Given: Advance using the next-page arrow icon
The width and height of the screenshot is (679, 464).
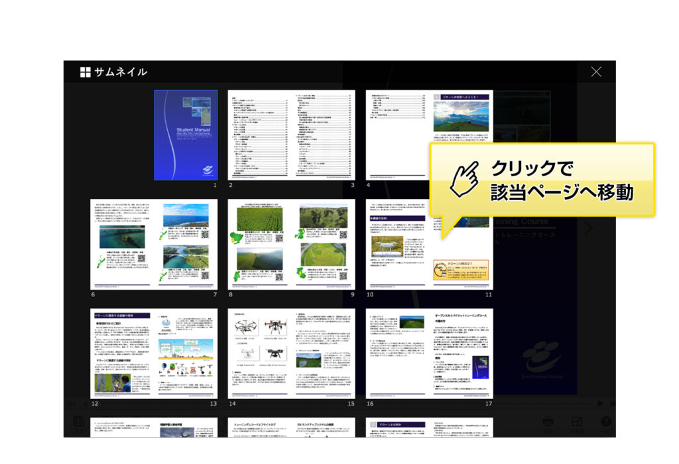Looking at the screenshot, I should 600,404.
